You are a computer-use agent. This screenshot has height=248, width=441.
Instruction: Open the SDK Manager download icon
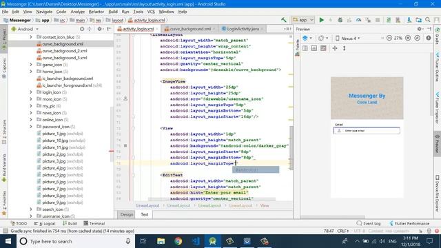pos(409,20)
